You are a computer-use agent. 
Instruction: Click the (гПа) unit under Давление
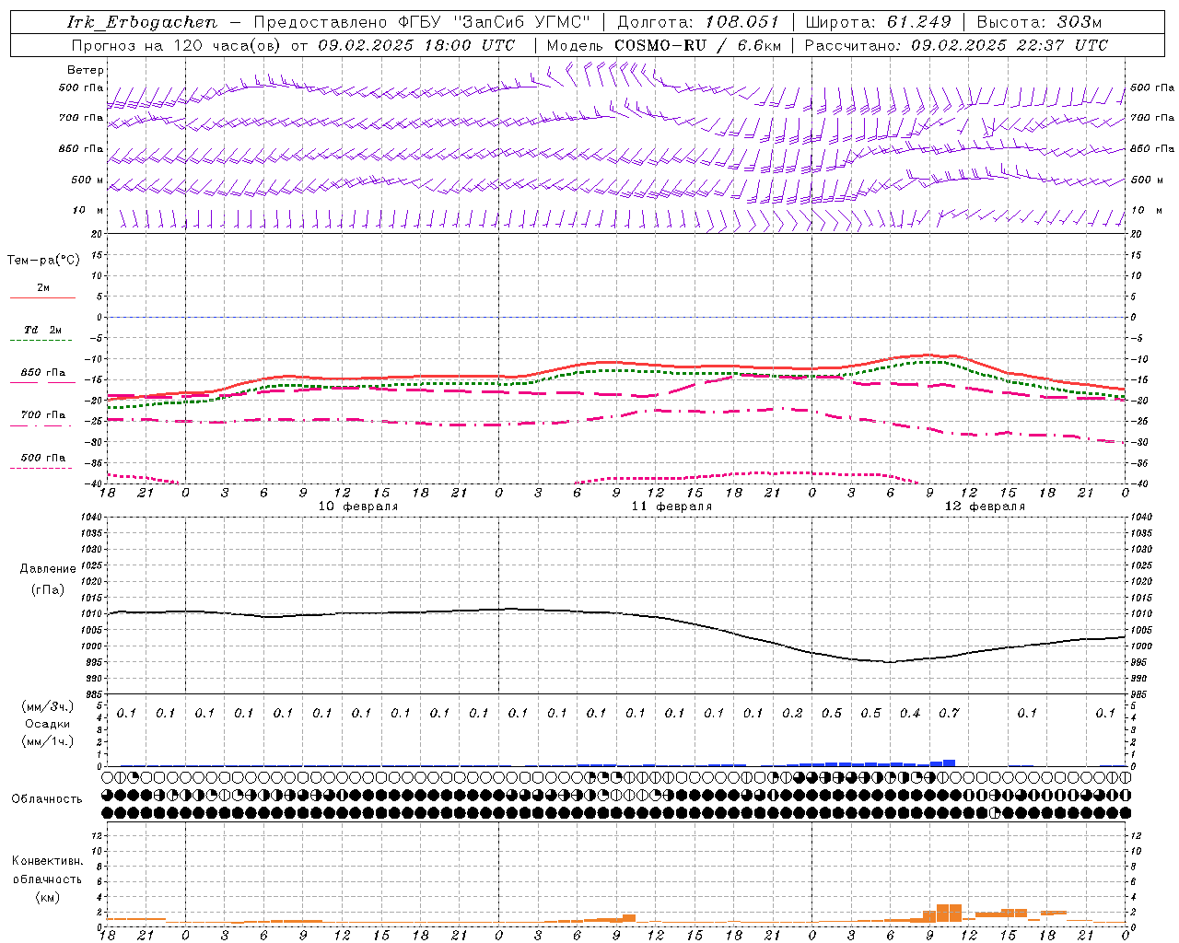pyautogui.click(x=48, y=590)
